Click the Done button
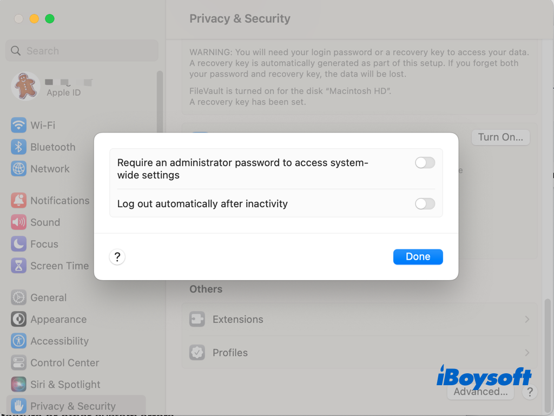Screen dimensions: 554x416 tap(418, 257)
